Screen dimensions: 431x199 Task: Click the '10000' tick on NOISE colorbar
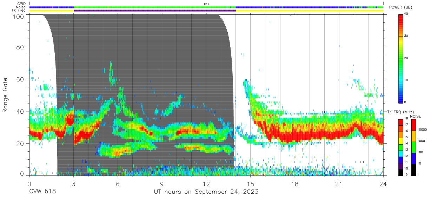(422, 130)
